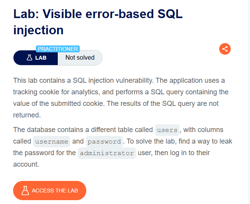250x204 pixels.
Task: Click the text To solve the lab
Action: click(151, 141)
